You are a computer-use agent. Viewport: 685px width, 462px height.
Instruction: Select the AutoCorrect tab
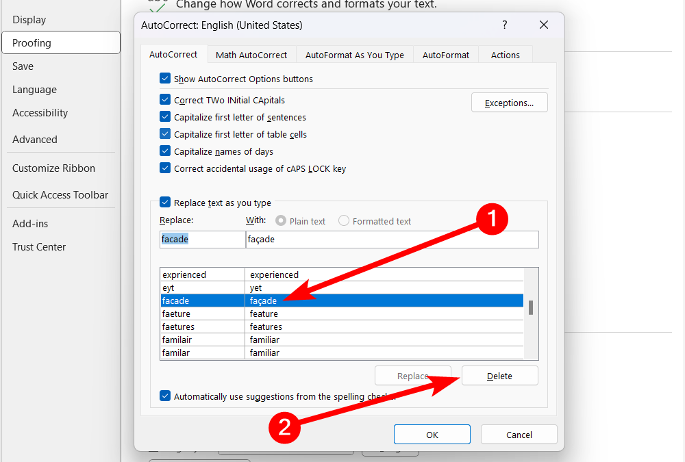173,55
